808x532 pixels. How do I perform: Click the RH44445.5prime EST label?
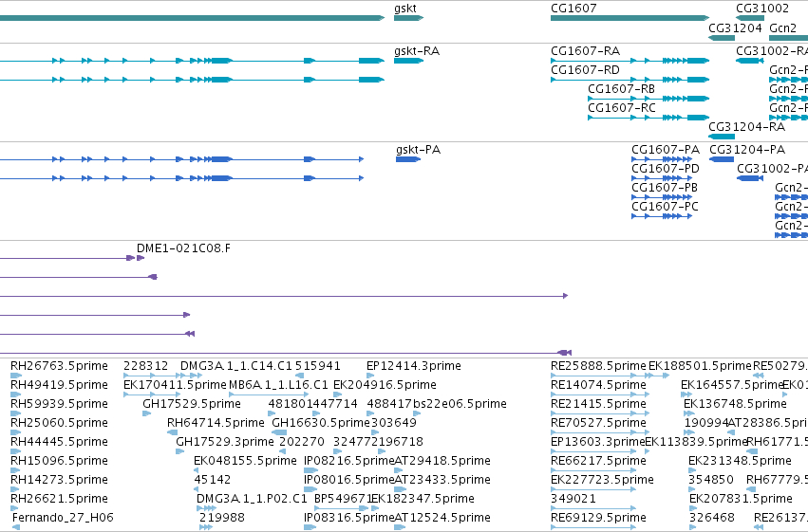[x=59, y=442]
